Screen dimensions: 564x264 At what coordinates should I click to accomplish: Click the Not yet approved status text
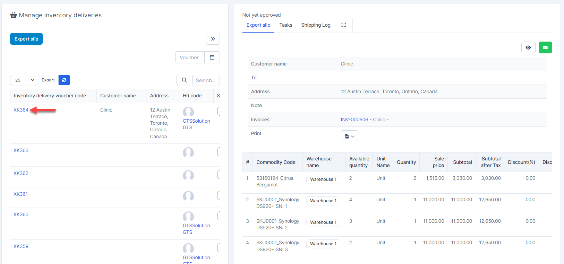tap(262, 15)
